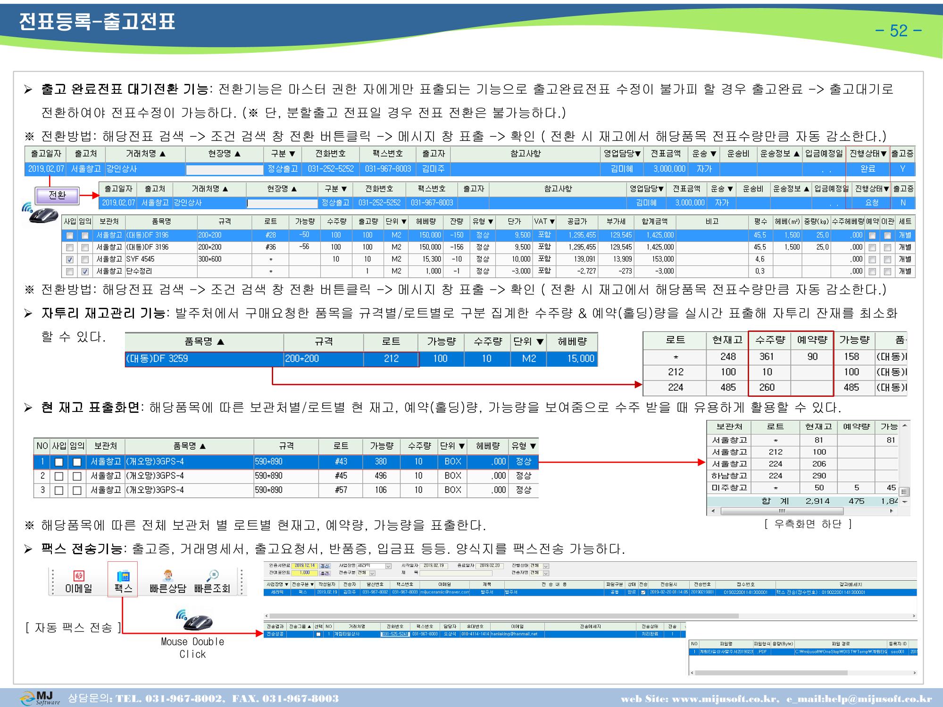943x707 pixels.
Task: Select the (대동)DF 3259 item row
Action: [361, 359]
